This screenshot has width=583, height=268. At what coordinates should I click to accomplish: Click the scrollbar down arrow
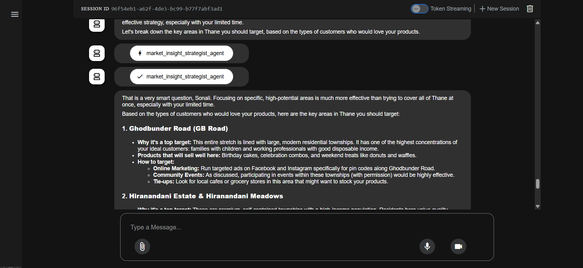[538, 206]
